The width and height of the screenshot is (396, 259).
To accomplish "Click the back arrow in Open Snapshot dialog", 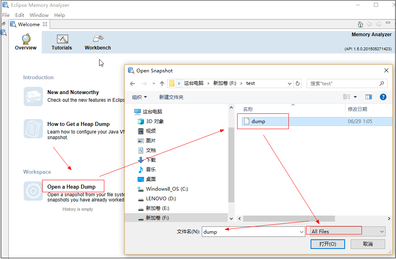I will pos(132,83).
